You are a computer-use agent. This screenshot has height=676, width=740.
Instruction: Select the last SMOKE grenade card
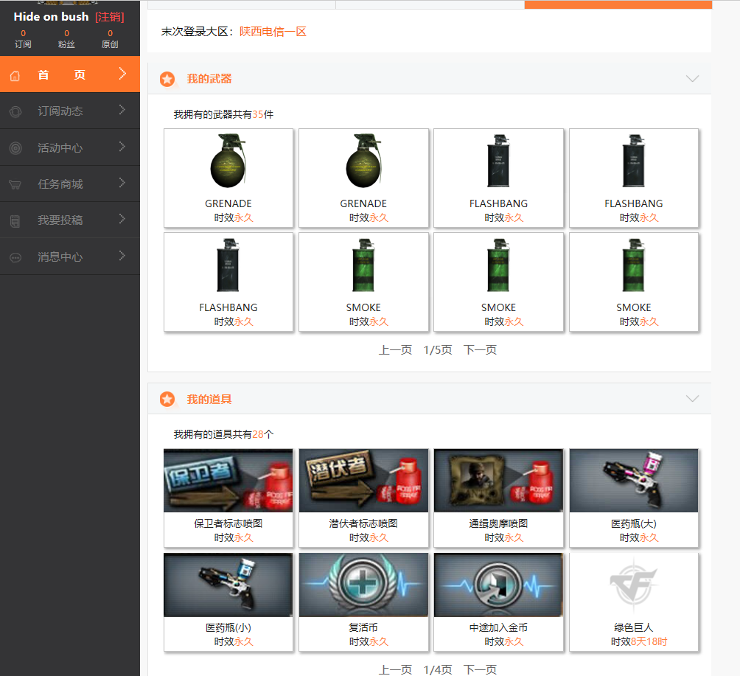click(634, 282)
